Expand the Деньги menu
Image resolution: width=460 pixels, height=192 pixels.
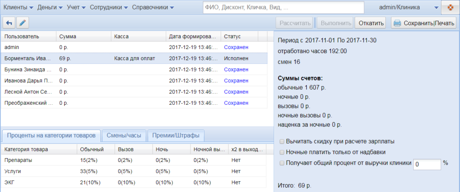click(x=50, y=8)
